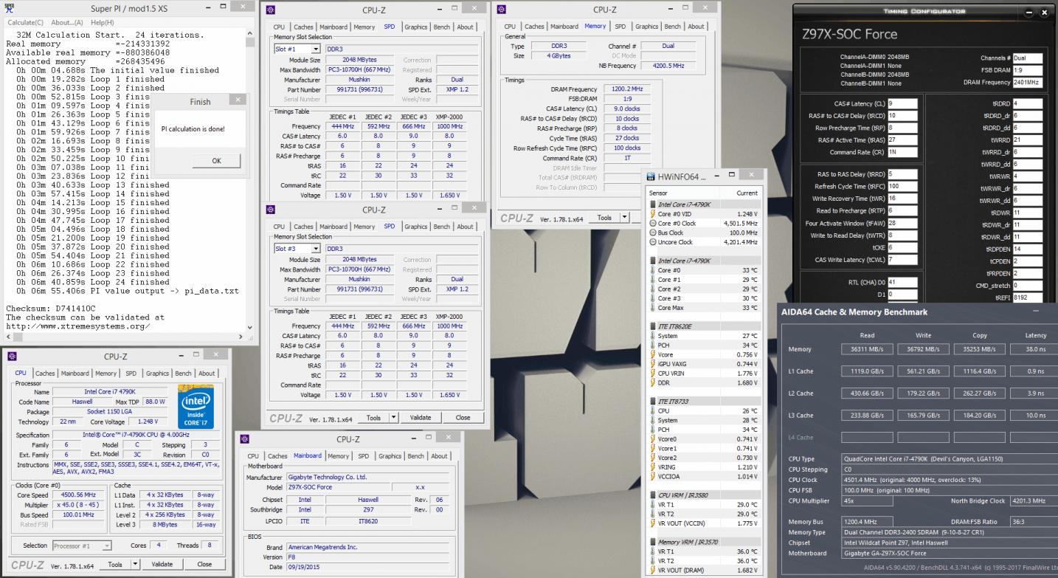Click the Current column header in HWiNFO64
Screen dimensions: 1058x578
coord(747,193)
